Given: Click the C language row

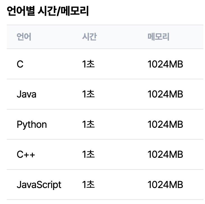Looking at the screenshot, I should click(105, 64).
